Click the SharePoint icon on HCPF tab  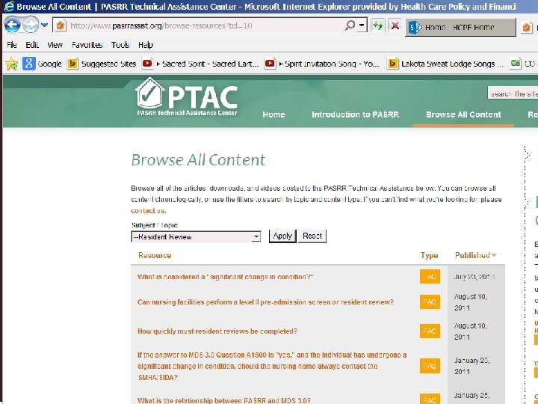pos(415,27)
